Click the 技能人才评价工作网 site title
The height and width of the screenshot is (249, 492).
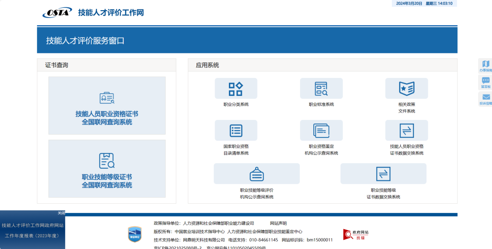tap(111, 12)
